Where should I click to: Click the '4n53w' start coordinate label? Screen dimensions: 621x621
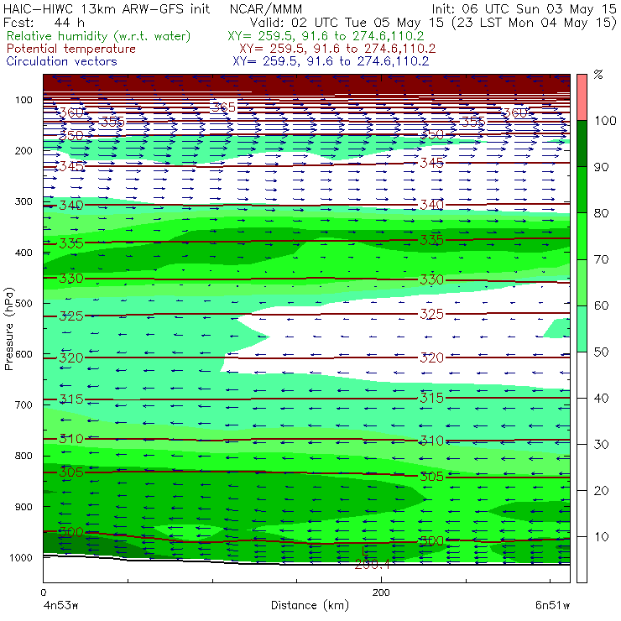coord(60,605)
